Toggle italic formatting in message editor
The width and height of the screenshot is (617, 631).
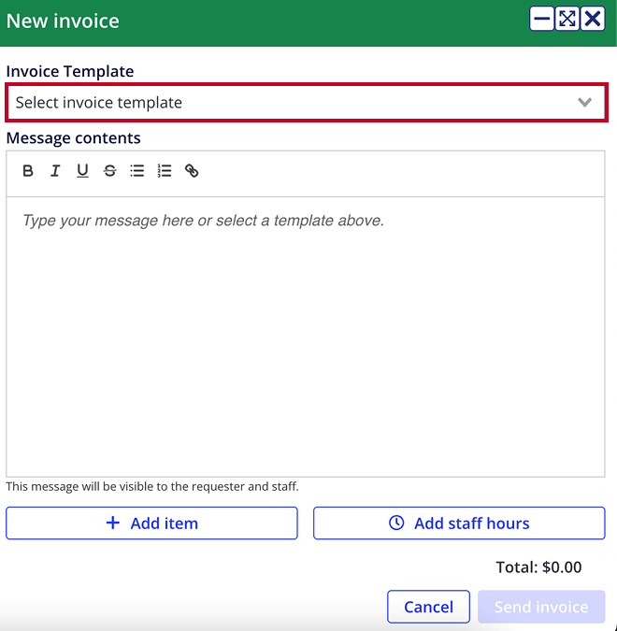click(55, 171)
